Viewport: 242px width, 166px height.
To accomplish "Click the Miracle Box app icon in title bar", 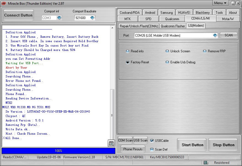I will click(4, 3).
